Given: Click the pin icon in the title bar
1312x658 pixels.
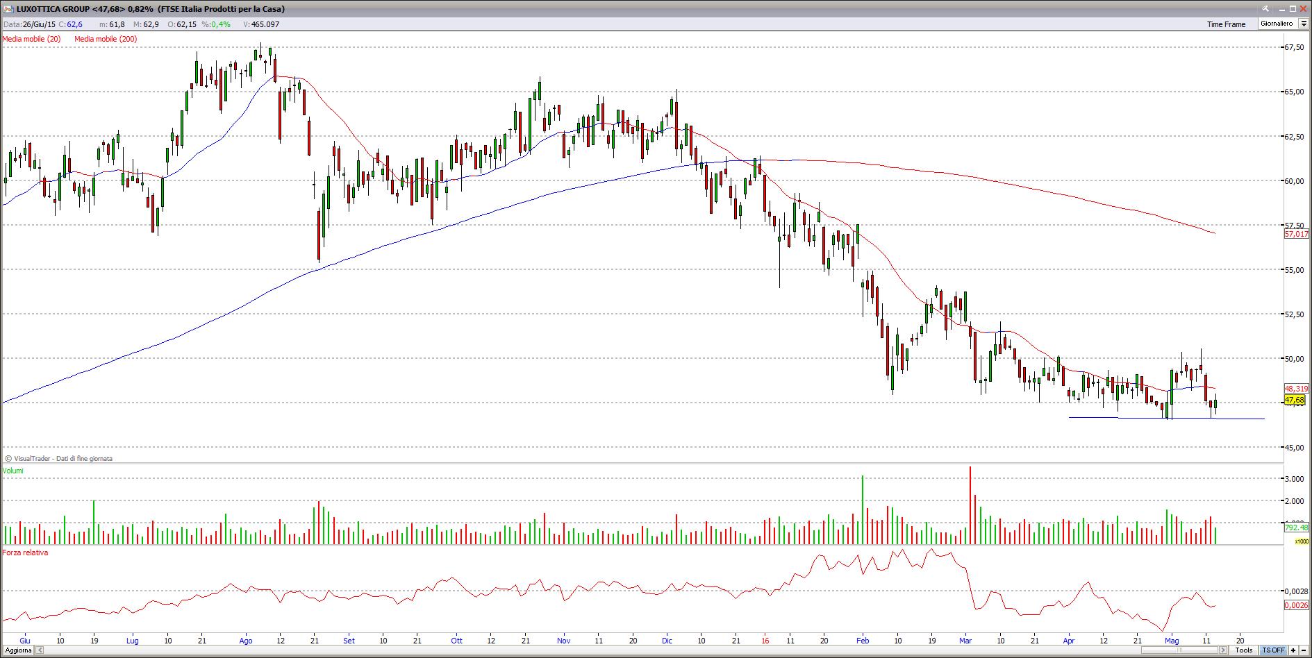Looking at the screenshot, I should (x=1267, y=8).
